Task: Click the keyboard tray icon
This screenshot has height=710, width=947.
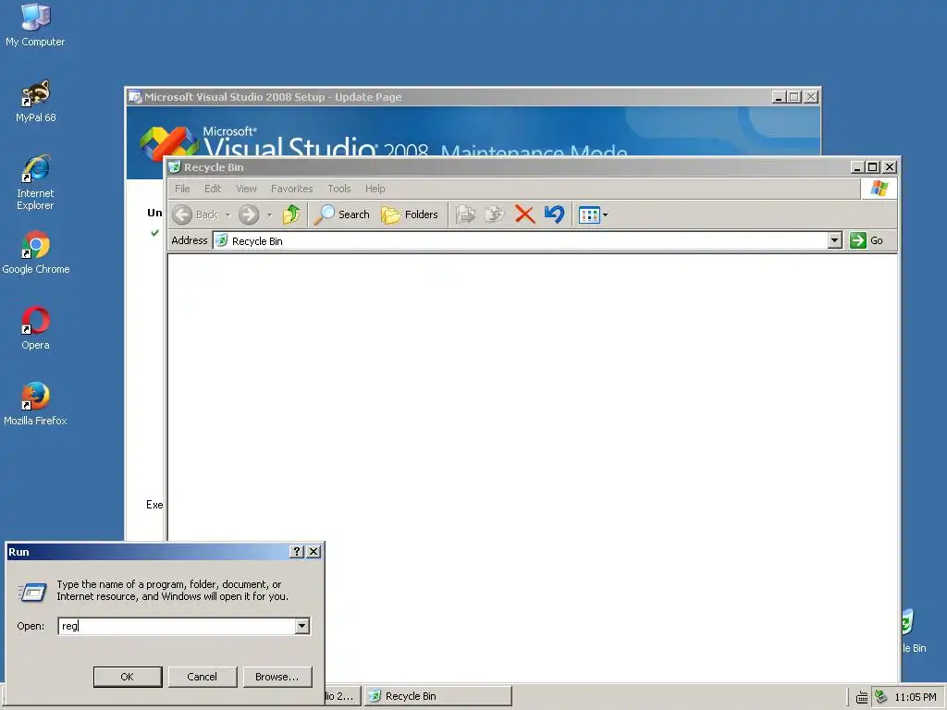Action: (x=862, y=697)
